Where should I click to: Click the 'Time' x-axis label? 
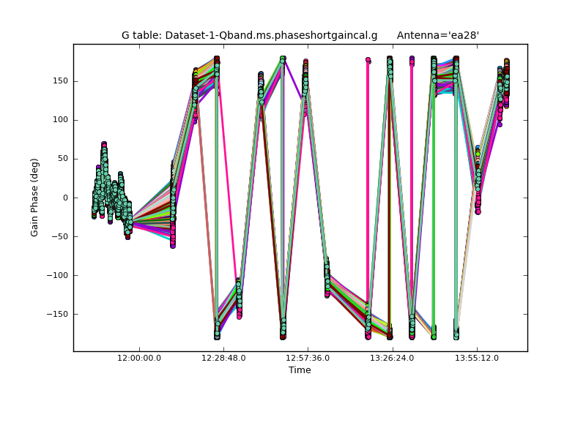pos(300,370)
